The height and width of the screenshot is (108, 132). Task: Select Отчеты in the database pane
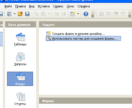20,99
